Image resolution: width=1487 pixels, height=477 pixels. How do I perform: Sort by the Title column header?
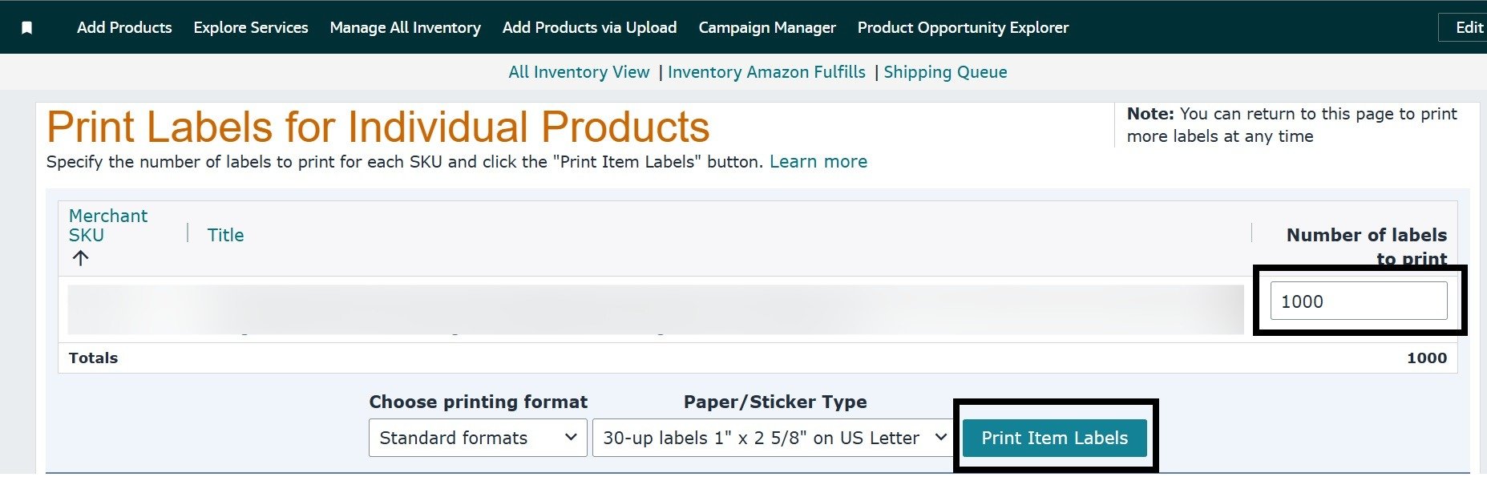[x=225, y=235]
